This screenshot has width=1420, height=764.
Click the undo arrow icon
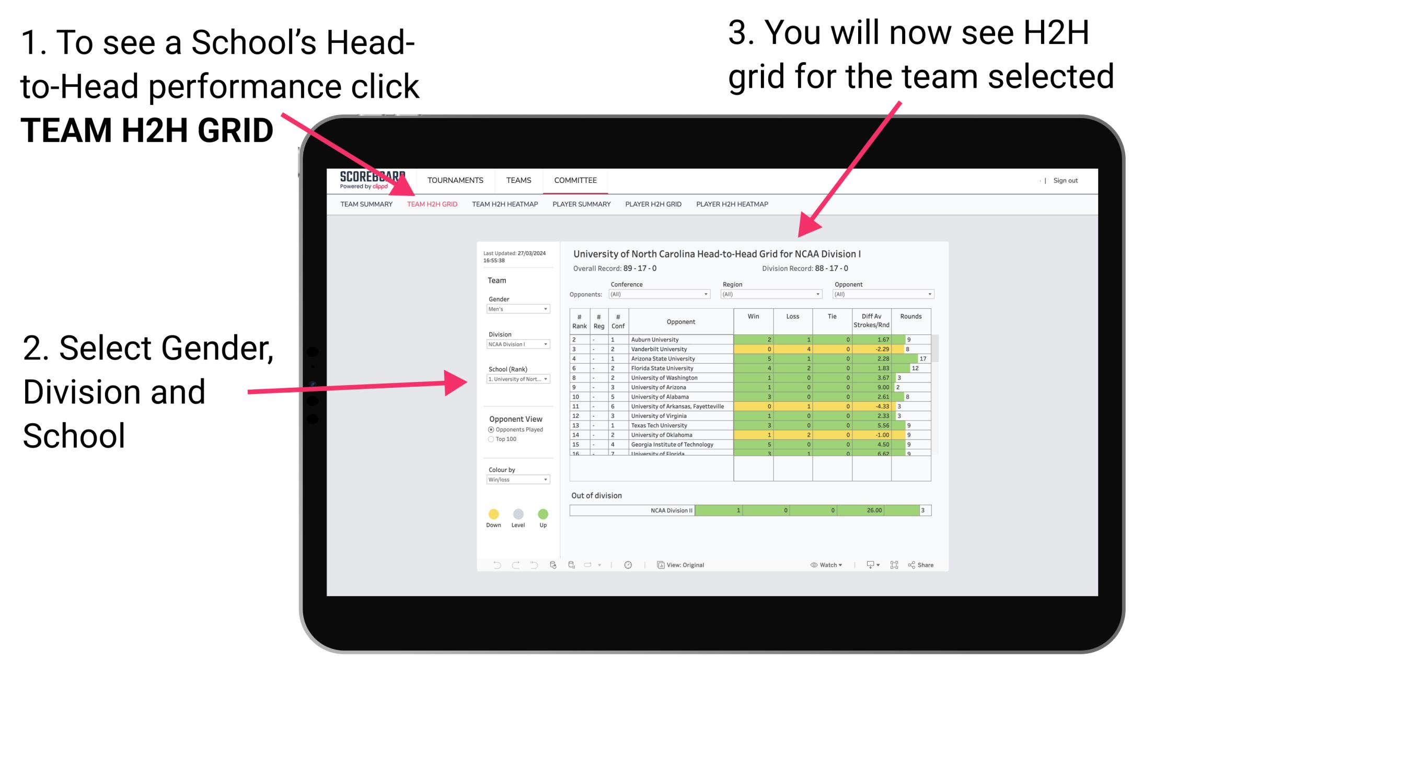tap(496, 564)
